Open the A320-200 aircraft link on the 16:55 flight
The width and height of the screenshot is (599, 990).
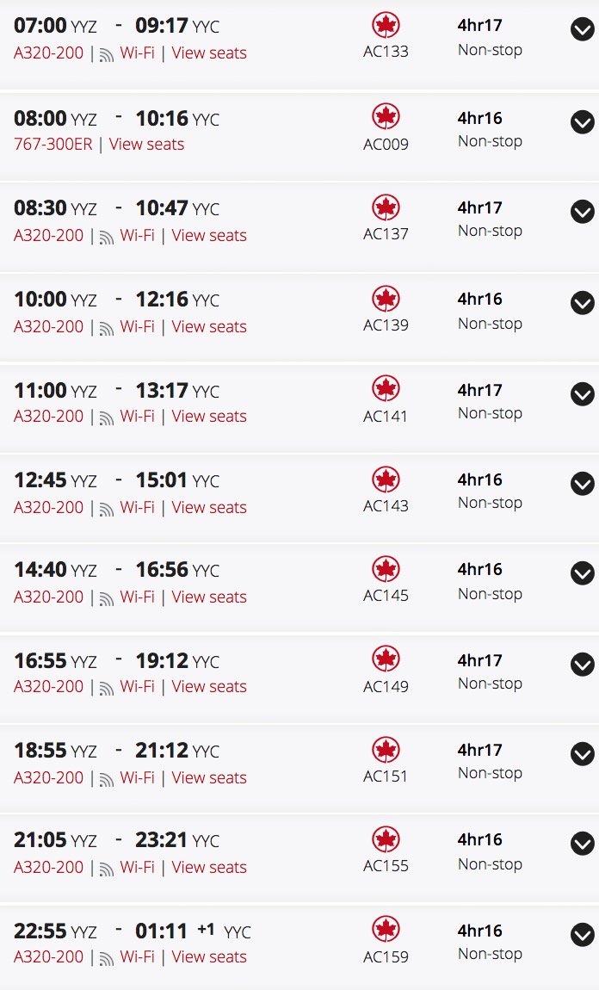pos(48,687)
